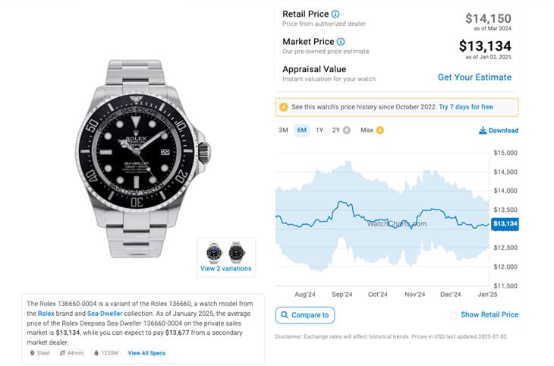Click the Download chart icon
The height and width of the screenshot is (366, 554).
coord(483,131)
